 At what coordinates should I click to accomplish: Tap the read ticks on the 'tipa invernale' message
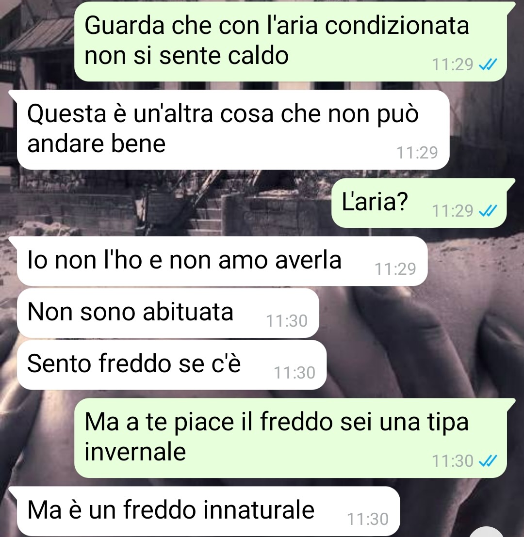tap(488, 460)
